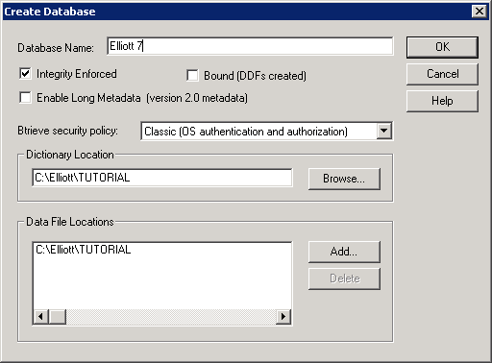
Task: Open Help for Create Database
Action: tap(442, 101)
